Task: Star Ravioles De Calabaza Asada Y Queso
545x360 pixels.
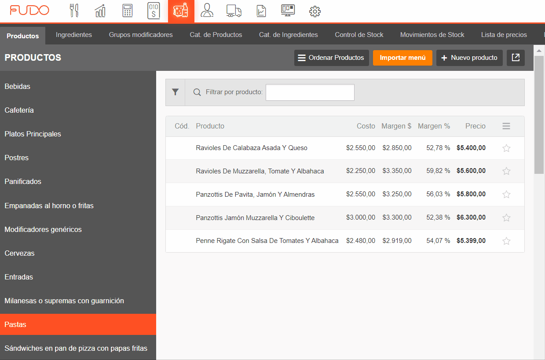Action: click(x=506, y=148)
